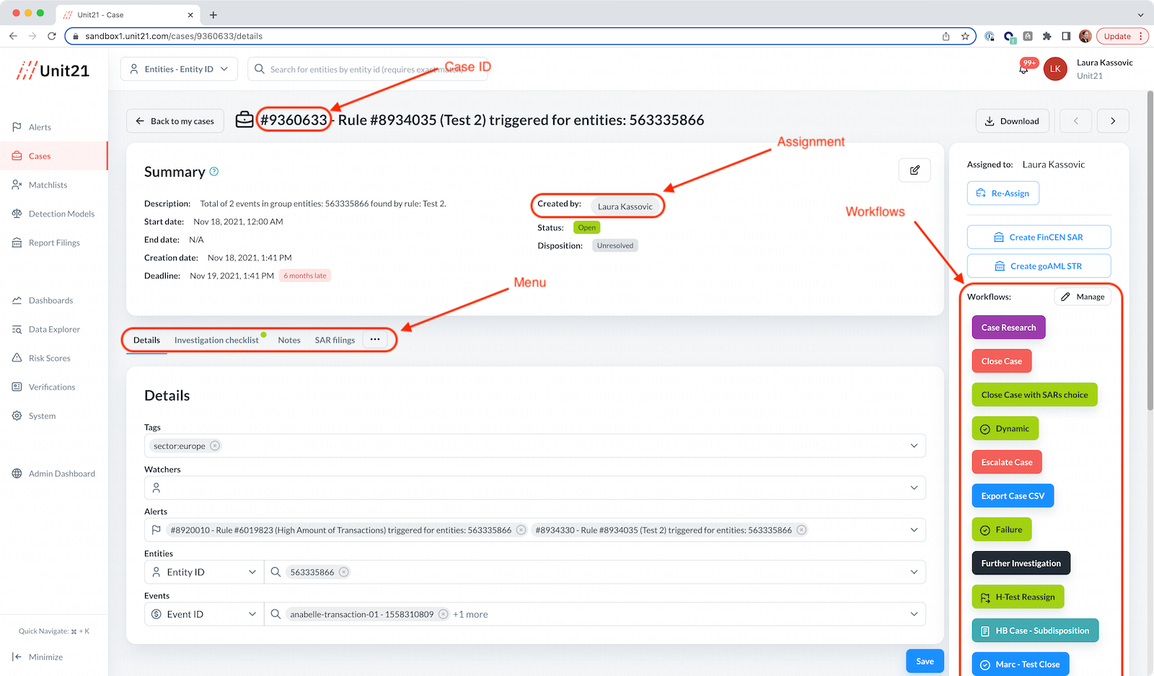Switch to Investigation checklist tab
Screen dimensions: 1154x676
point(216,340)
